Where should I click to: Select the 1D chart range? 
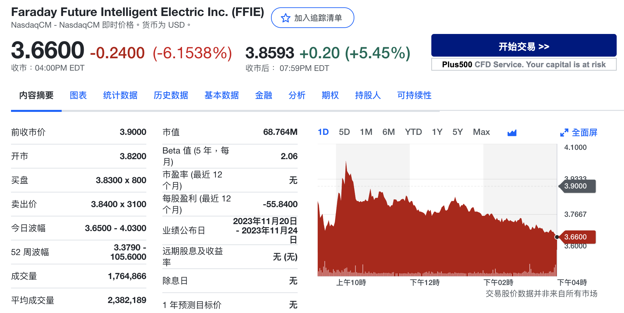point(323,132)
